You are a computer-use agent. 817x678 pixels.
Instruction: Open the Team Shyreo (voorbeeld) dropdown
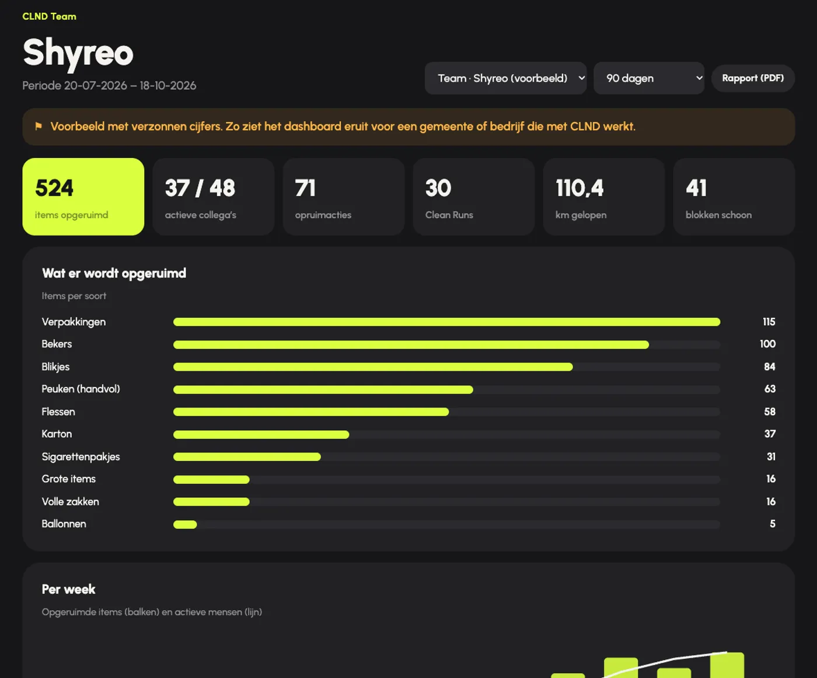point(505,78)
